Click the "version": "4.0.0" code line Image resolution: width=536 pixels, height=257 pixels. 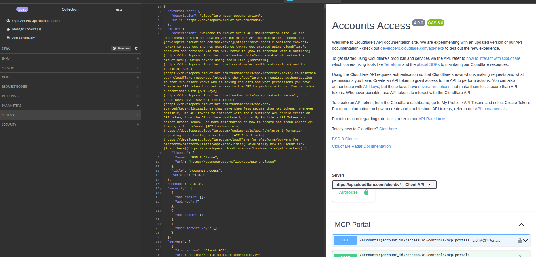coord(188,175)
